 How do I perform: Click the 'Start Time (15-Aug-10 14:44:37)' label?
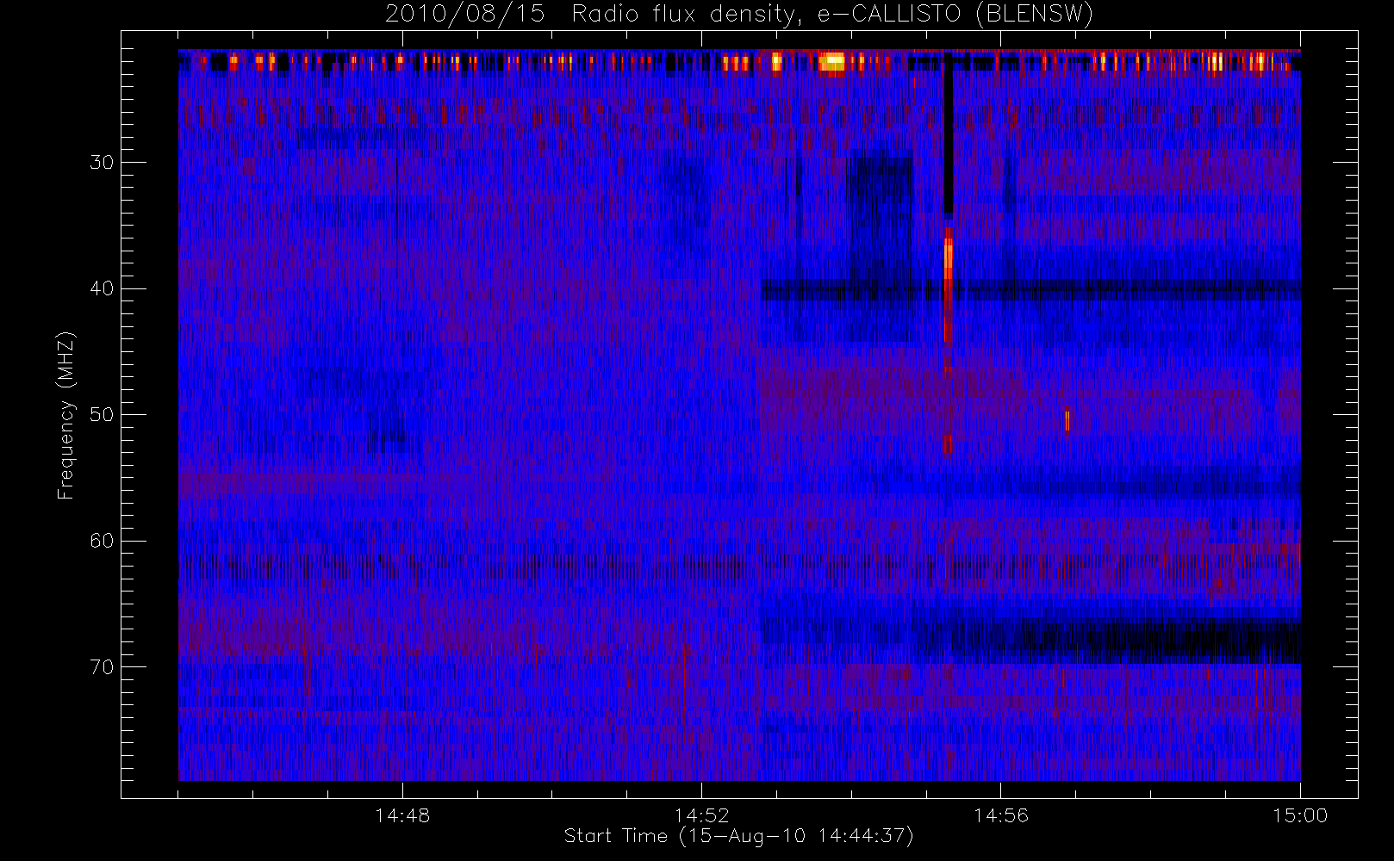738,836
